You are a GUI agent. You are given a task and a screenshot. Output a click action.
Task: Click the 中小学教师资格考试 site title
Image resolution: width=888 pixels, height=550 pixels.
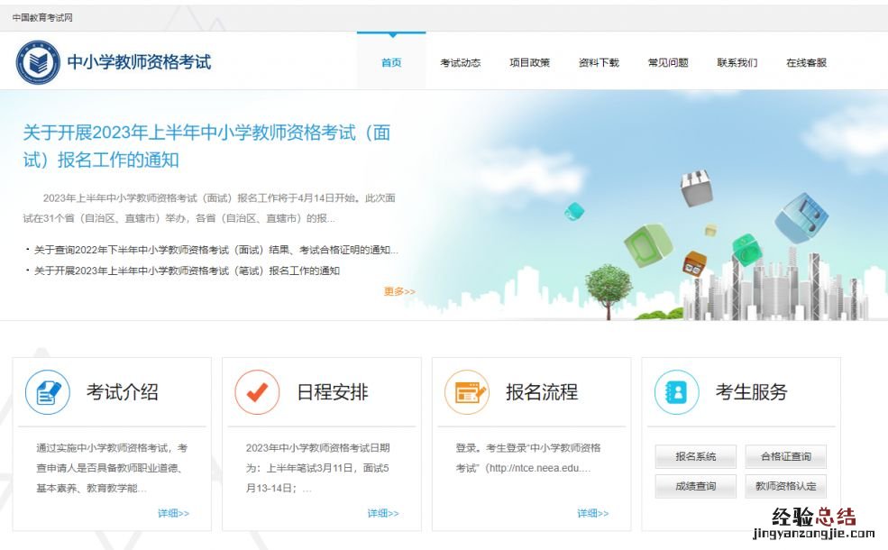pyautogui.click(x=140, y=62)
